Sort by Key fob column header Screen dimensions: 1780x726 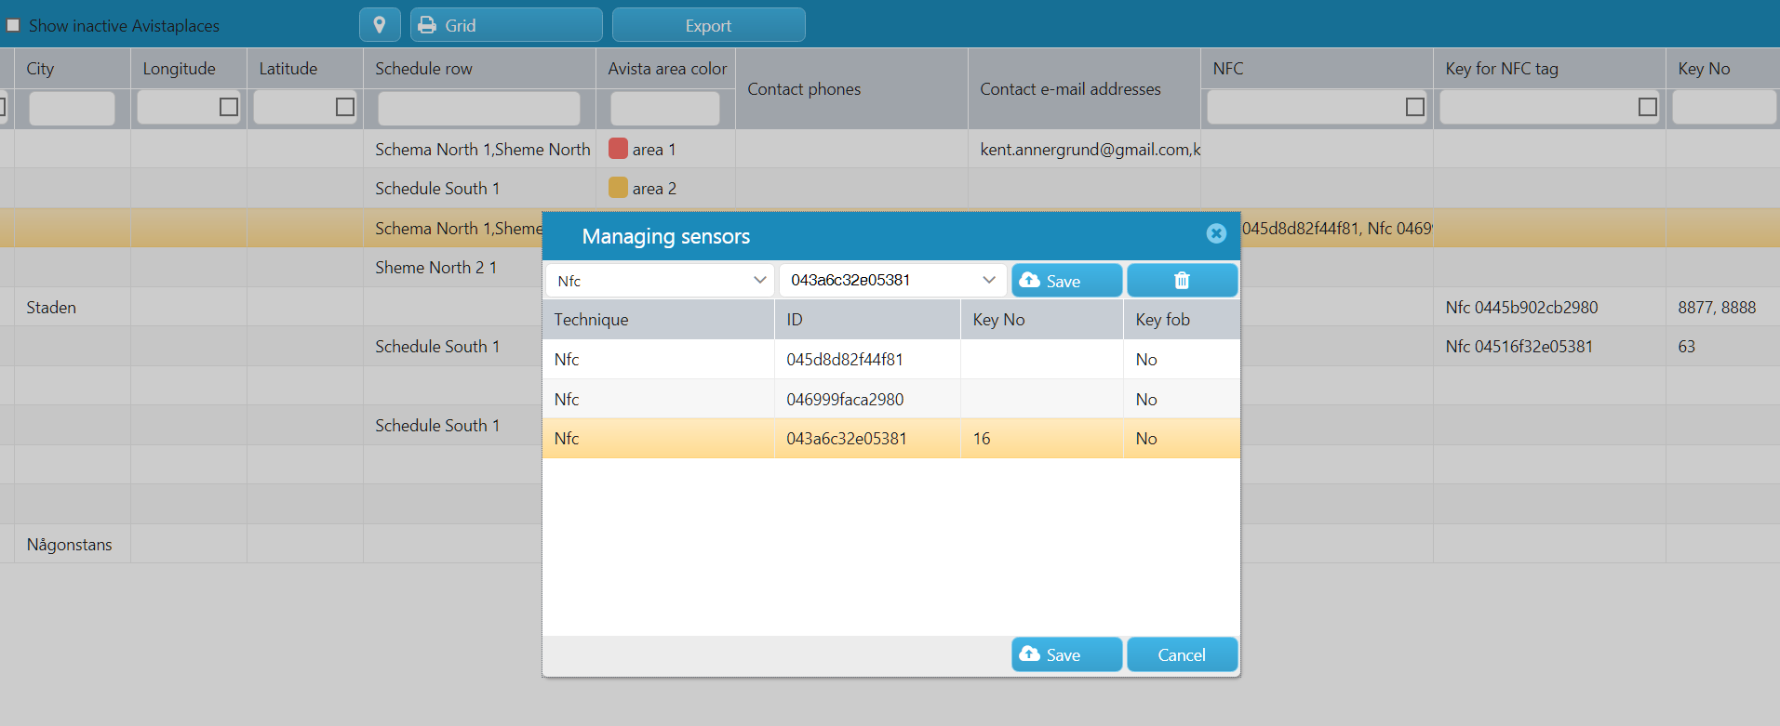[1182, 320]
